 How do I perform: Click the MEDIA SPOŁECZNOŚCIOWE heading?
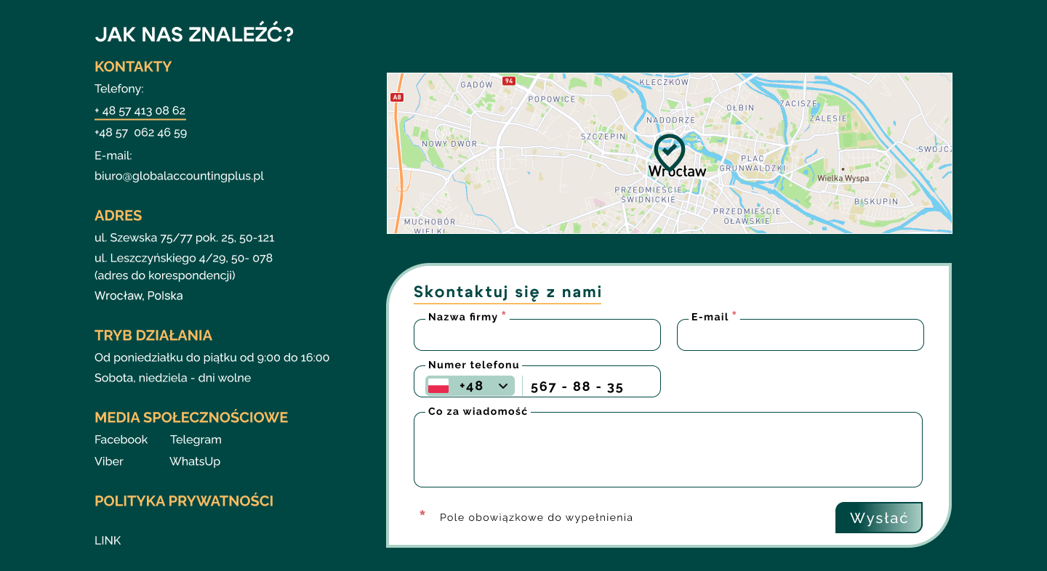click(191, 418)
